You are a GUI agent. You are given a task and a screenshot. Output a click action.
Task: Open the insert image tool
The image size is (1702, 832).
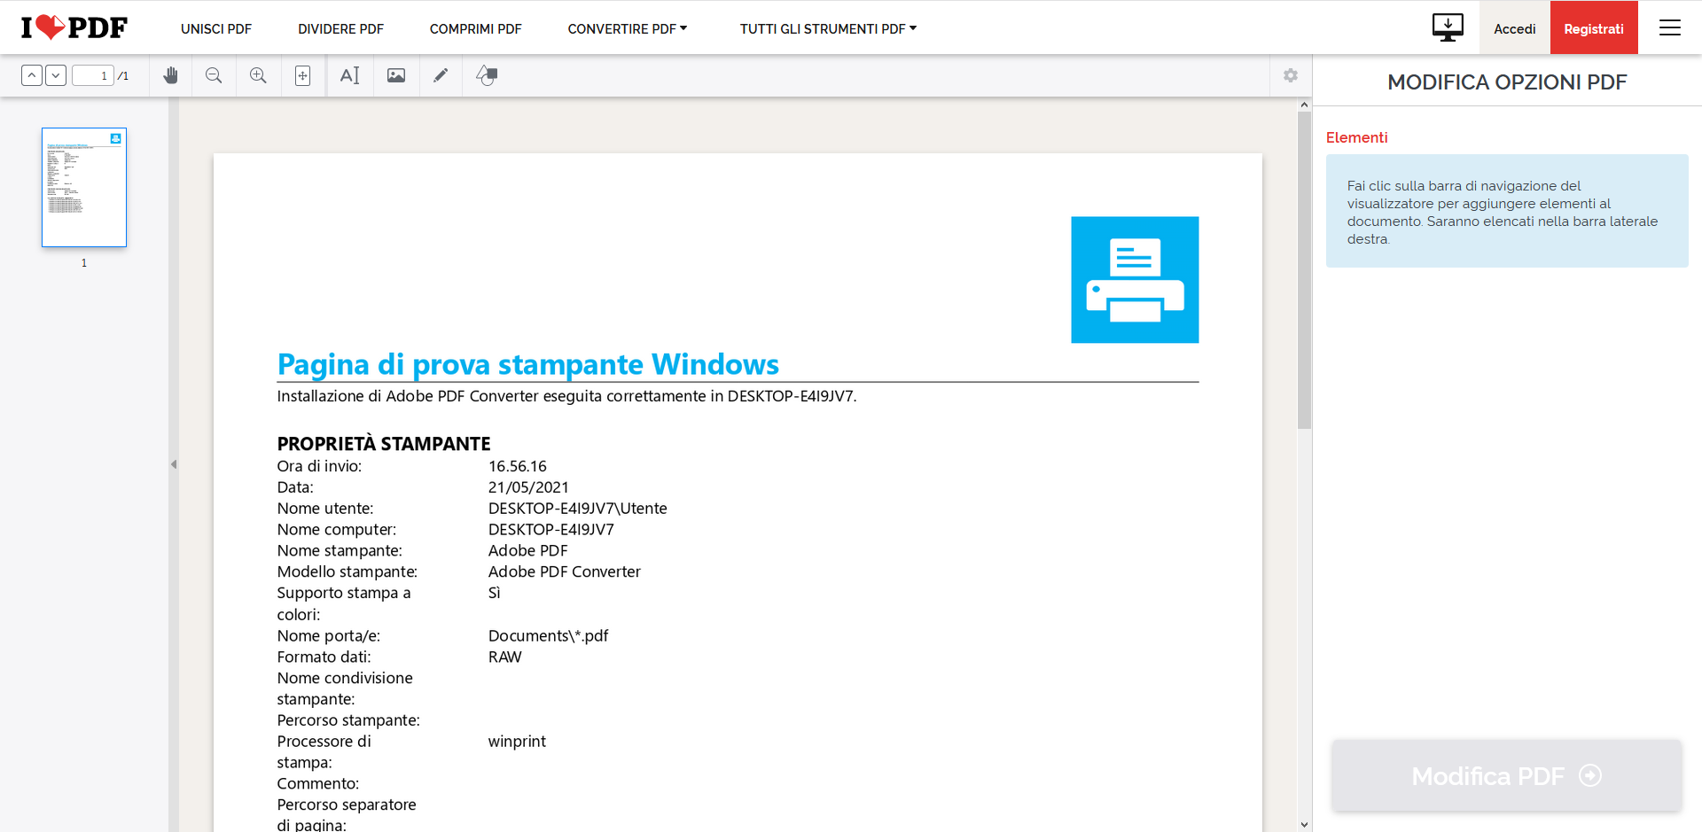click(x=395, y=76)
